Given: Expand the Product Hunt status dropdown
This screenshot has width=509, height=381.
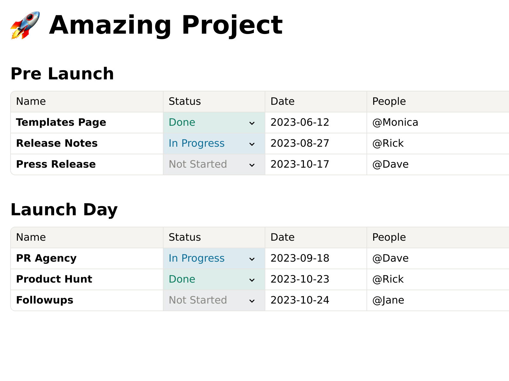Looking at the screenshot, I should 214,279.
